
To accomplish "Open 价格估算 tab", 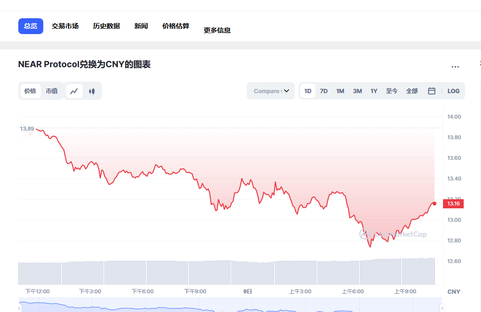I will [x=176, y=26].
